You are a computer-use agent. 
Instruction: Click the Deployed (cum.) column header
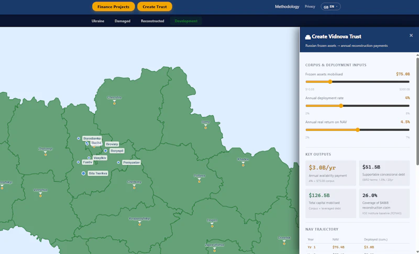point(376,239)
